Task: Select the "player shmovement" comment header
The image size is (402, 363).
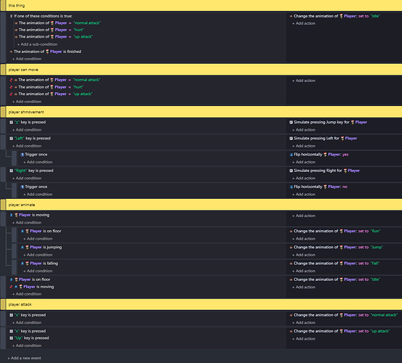Action: [204, 112]
